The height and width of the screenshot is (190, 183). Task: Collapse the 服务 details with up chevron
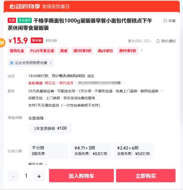point(162,91)
